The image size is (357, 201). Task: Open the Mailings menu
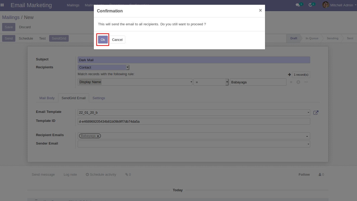click(x=73, y=5)
